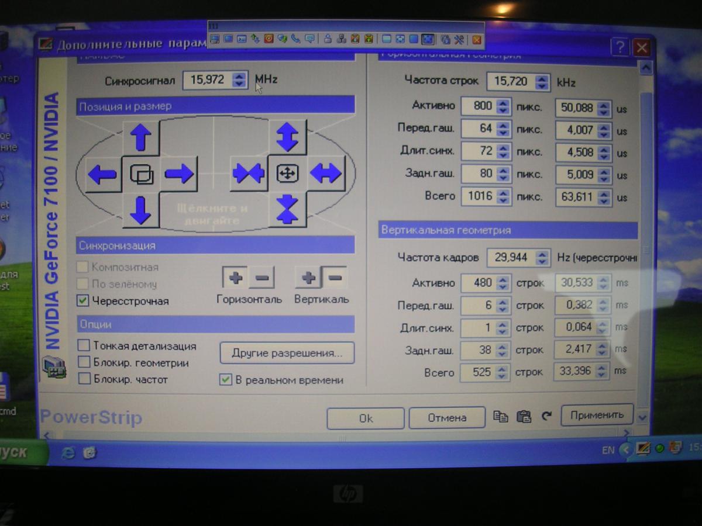
Task: Click the shrink-width size arrow
Action: 249,174
